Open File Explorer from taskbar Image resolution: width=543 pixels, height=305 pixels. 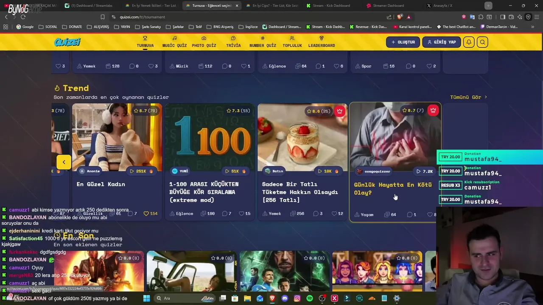tap(247, 298)
